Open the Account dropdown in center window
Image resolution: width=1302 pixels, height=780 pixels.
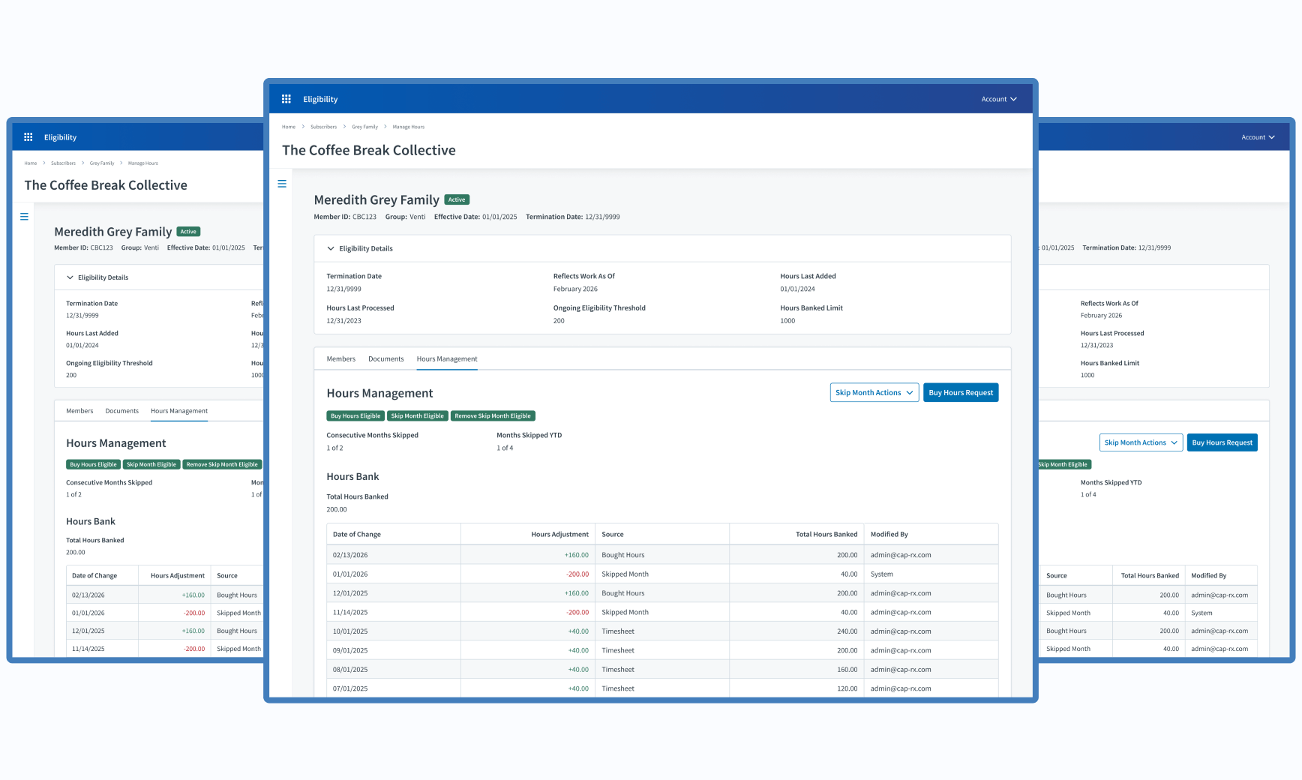click(998, 99)
